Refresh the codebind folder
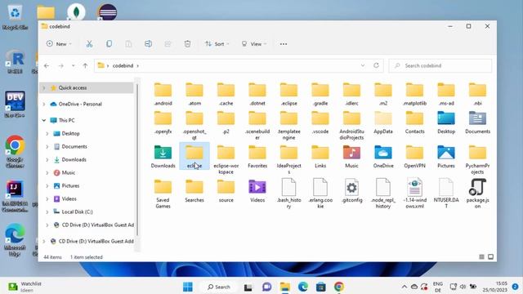This screenshot has width=523, height=294. [376, 65]
